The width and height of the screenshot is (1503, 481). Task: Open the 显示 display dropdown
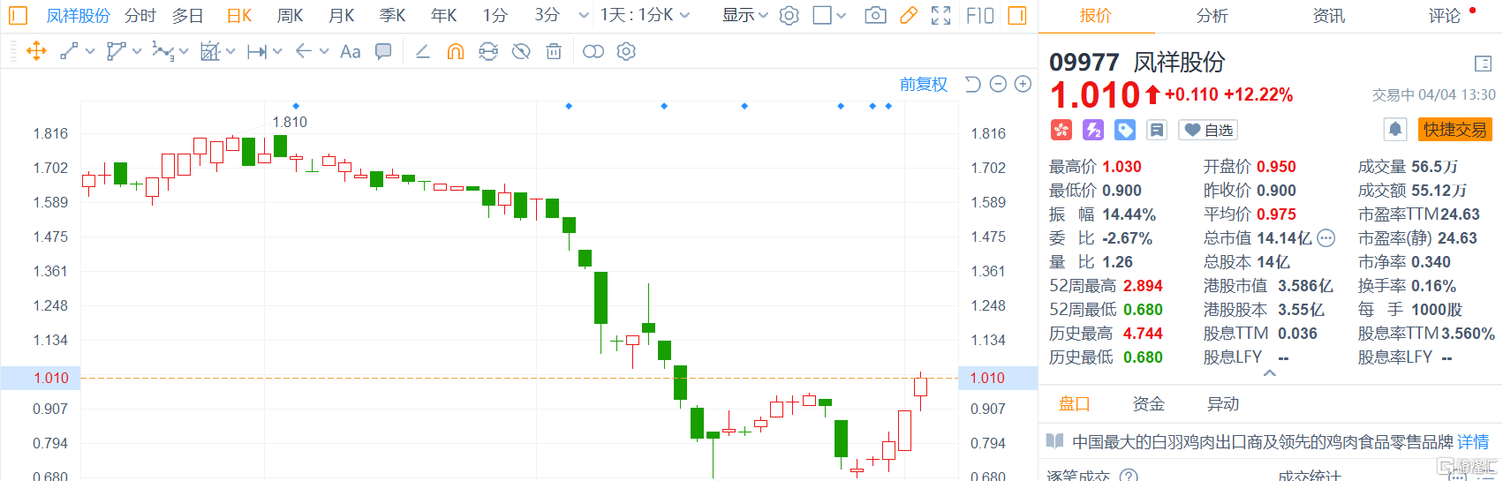tap(744, 16)
